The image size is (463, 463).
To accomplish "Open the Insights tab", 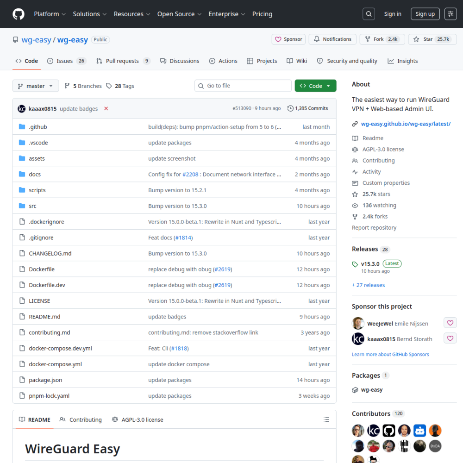I will [403, 61].
